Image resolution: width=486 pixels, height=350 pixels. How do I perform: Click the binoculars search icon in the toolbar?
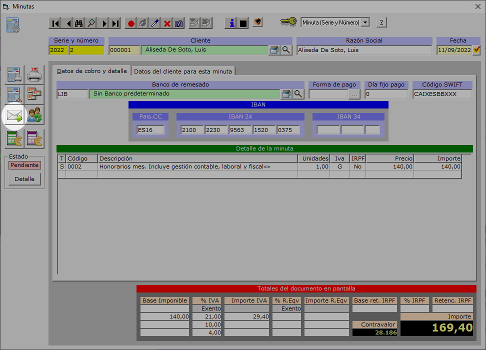[x=79, y=23]
